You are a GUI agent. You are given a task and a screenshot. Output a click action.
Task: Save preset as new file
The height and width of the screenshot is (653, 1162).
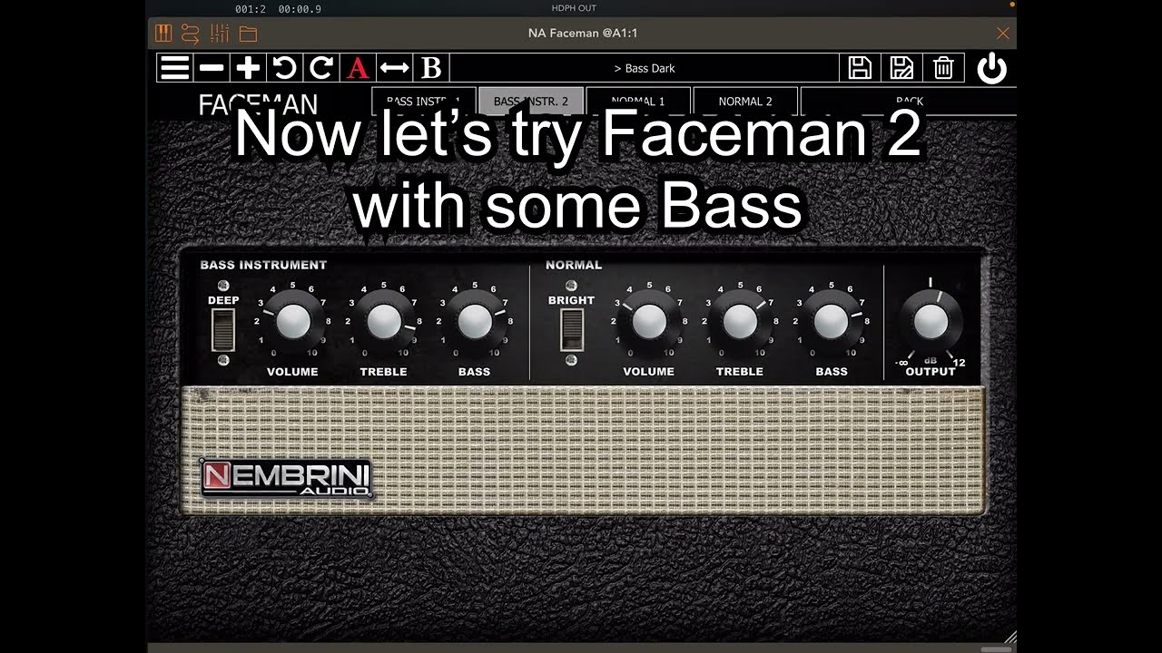point(901,68)
